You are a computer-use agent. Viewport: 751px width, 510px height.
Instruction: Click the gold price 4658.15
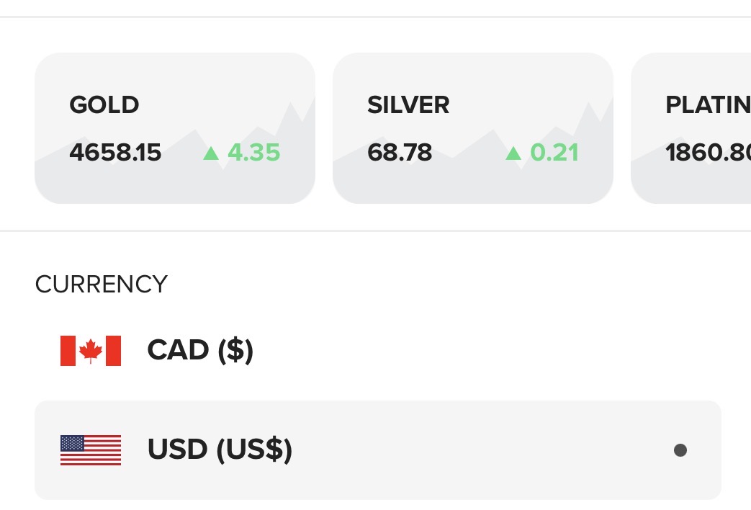115,153
